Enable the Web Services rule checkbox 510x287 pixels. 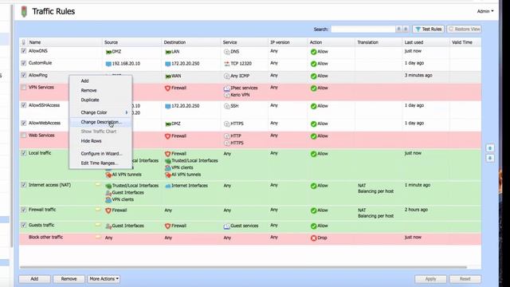(x=23, y=135)
